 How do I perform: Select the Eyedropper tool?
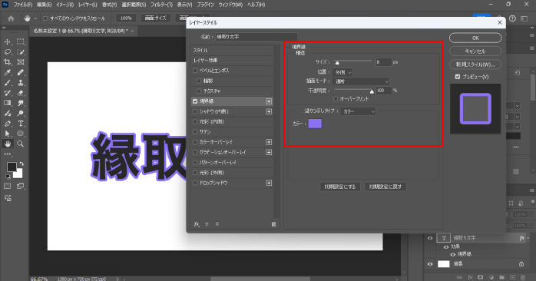click(x=8, y=72)
